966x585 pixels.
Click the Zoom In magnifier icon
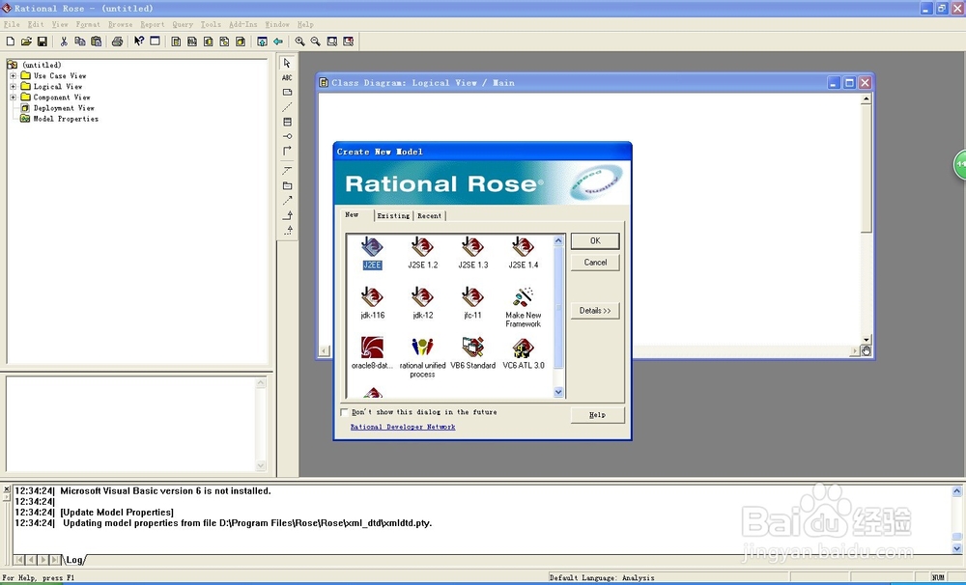(299, 42)
